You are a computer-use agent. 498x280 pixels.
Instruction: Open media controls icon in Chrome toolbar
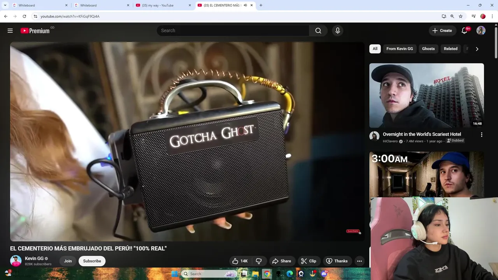pyautogui.click(x=473, y=16)
